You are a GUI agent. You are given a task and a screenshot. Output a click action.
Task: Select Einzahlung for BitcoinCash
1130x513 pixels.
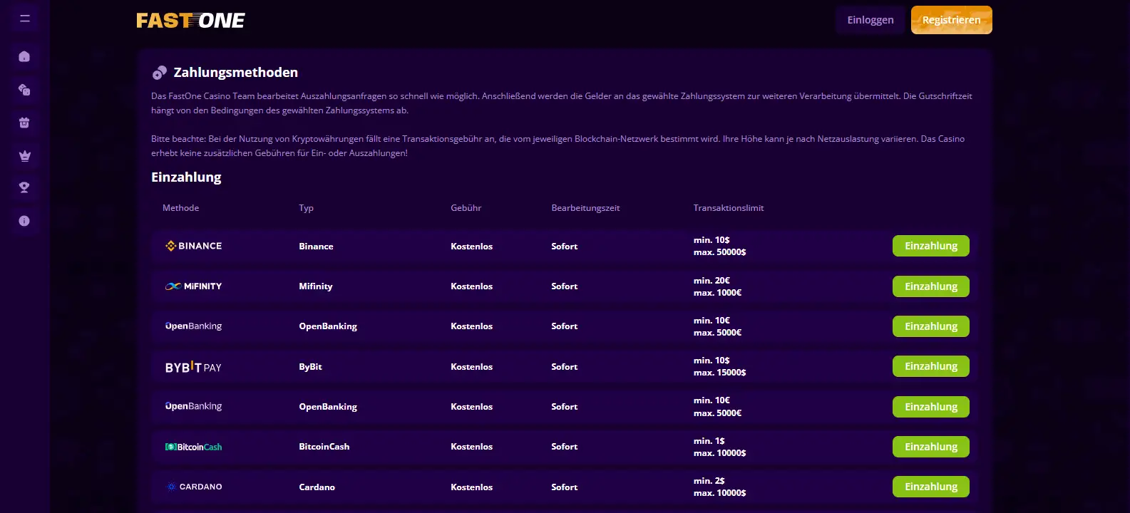(x=931, y=447)
